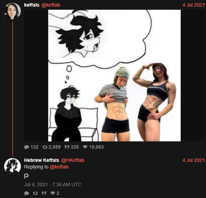
Task: Click the reply icon under Hebrew Keffals' tweet
Action: 27,193
